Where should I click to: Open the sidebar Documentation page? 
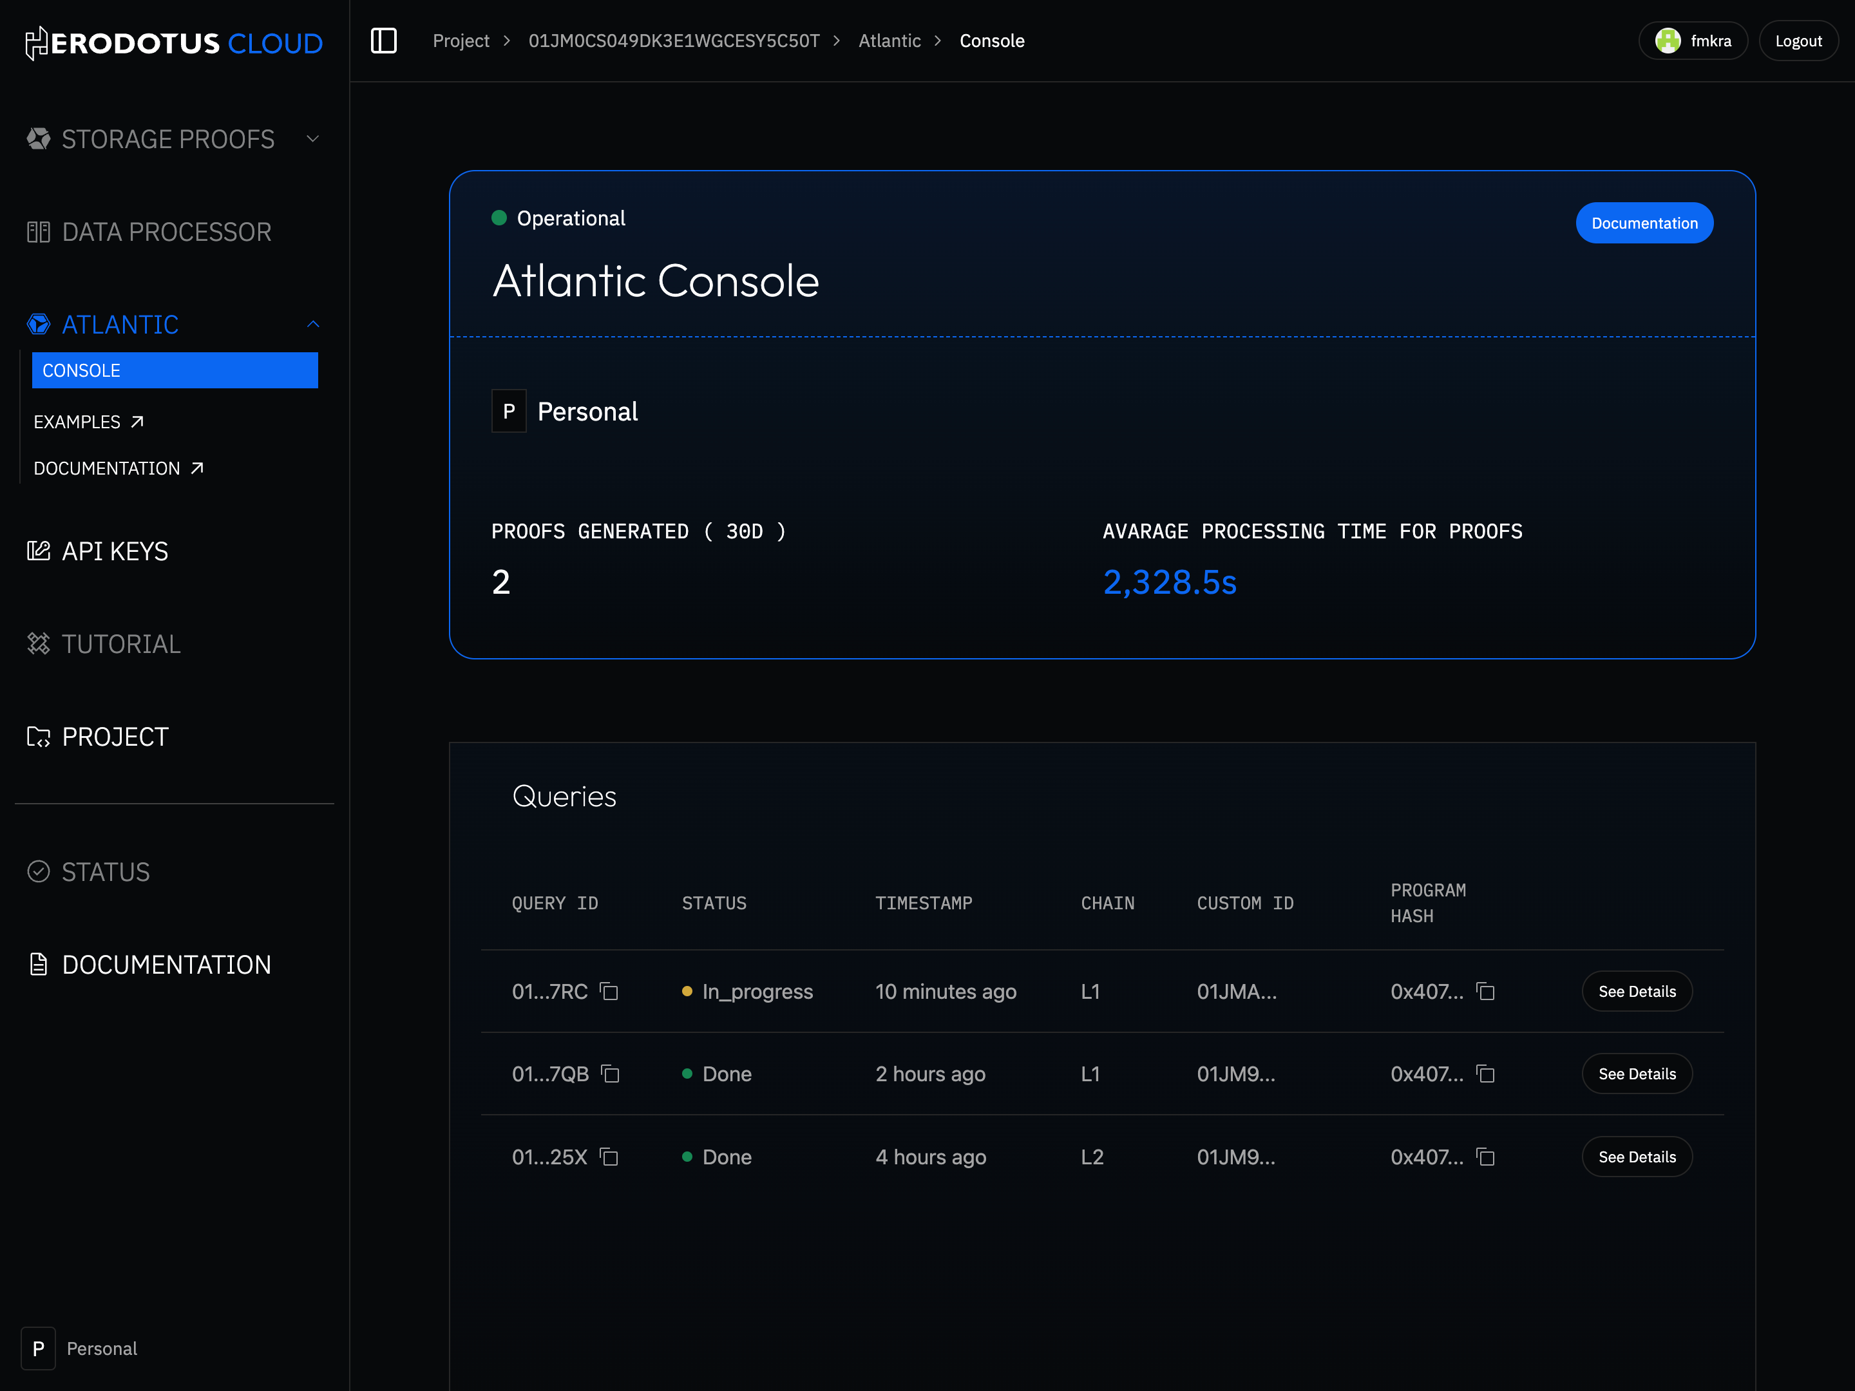166,964
